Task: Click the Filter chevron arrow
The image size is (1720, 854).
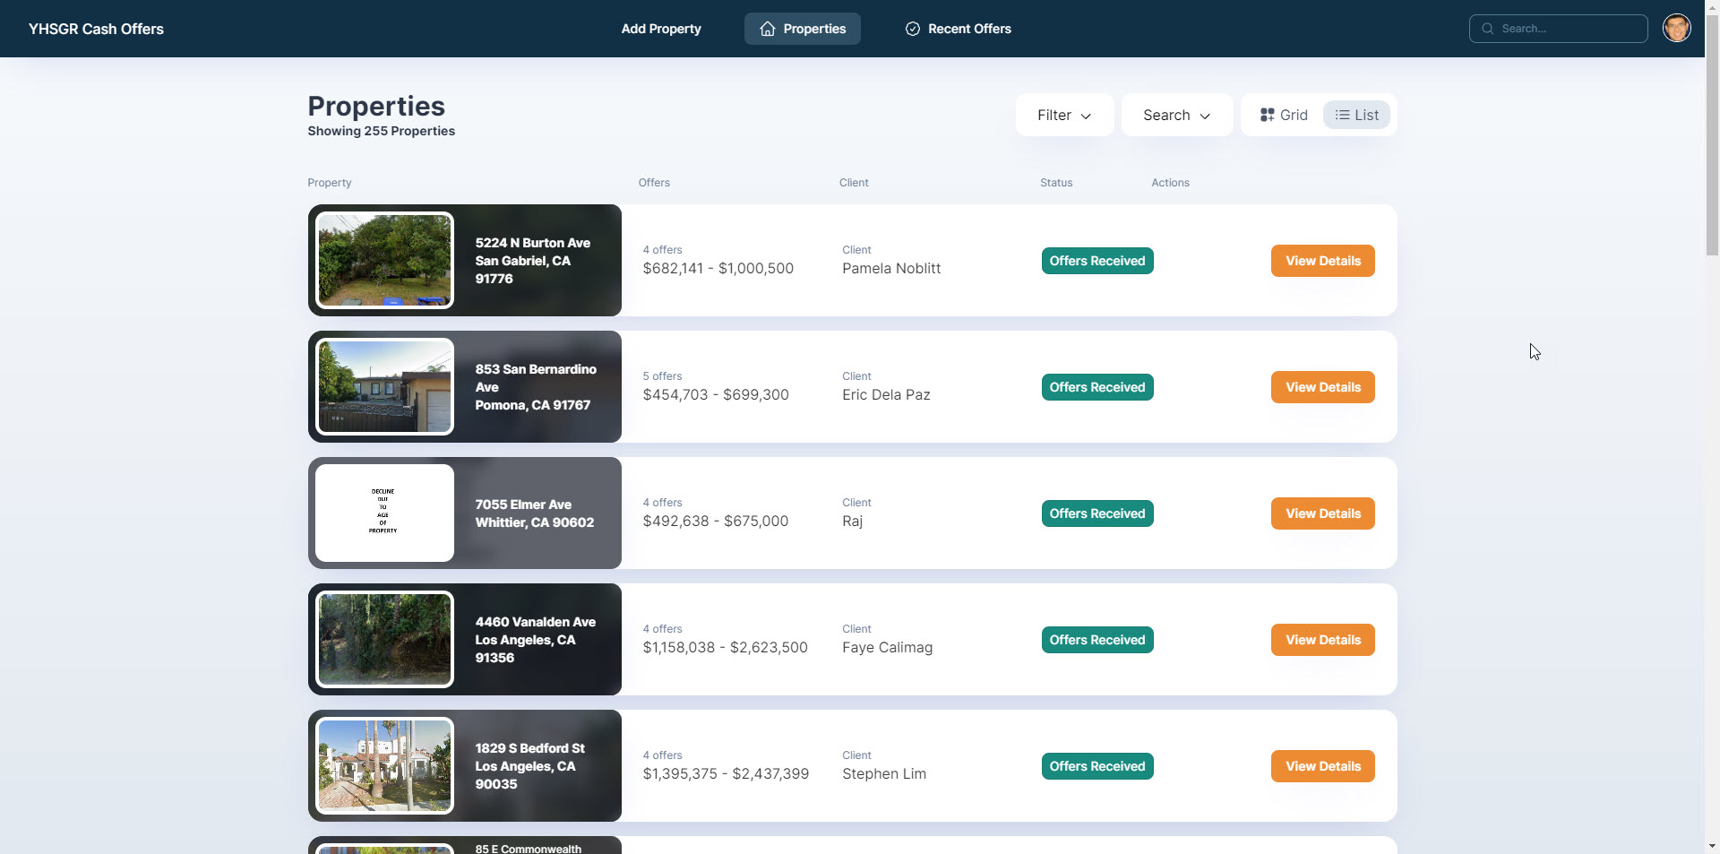Action: [x=1086, y=116]
